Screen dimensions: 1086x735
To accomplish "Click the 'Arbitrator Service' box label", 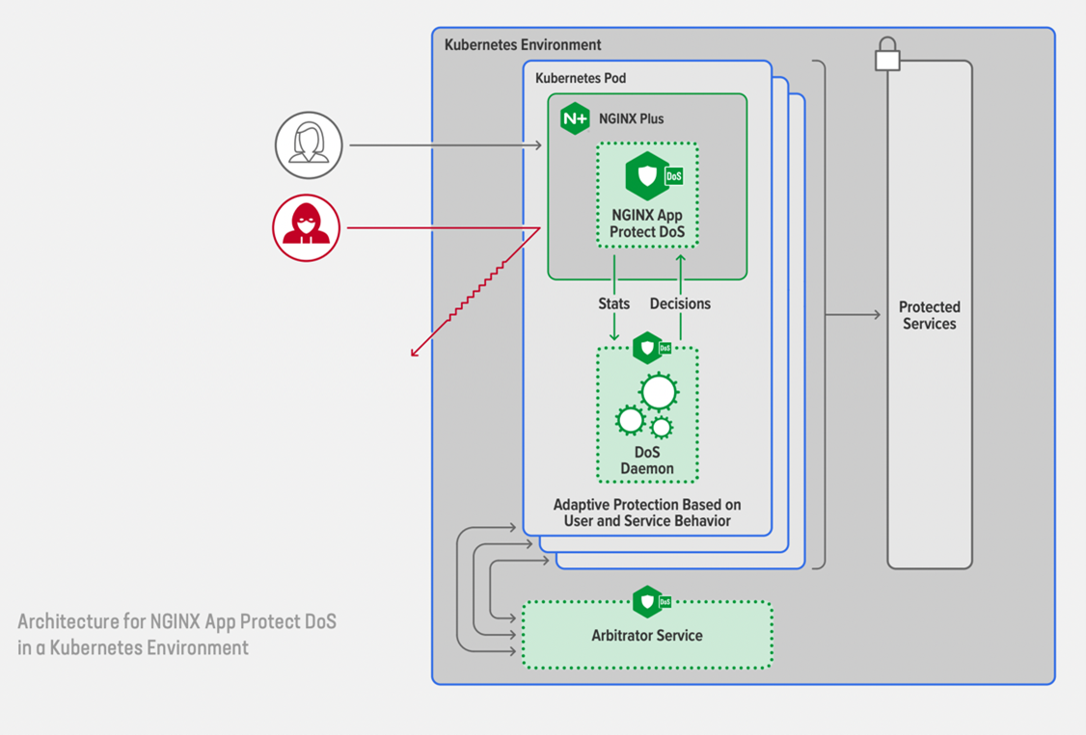I will click(x=647, y=636).
